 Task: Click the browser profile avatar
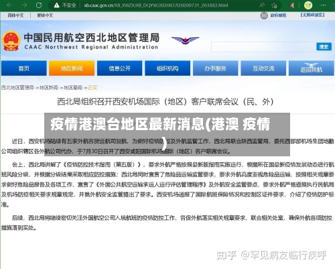coord(308,5)
